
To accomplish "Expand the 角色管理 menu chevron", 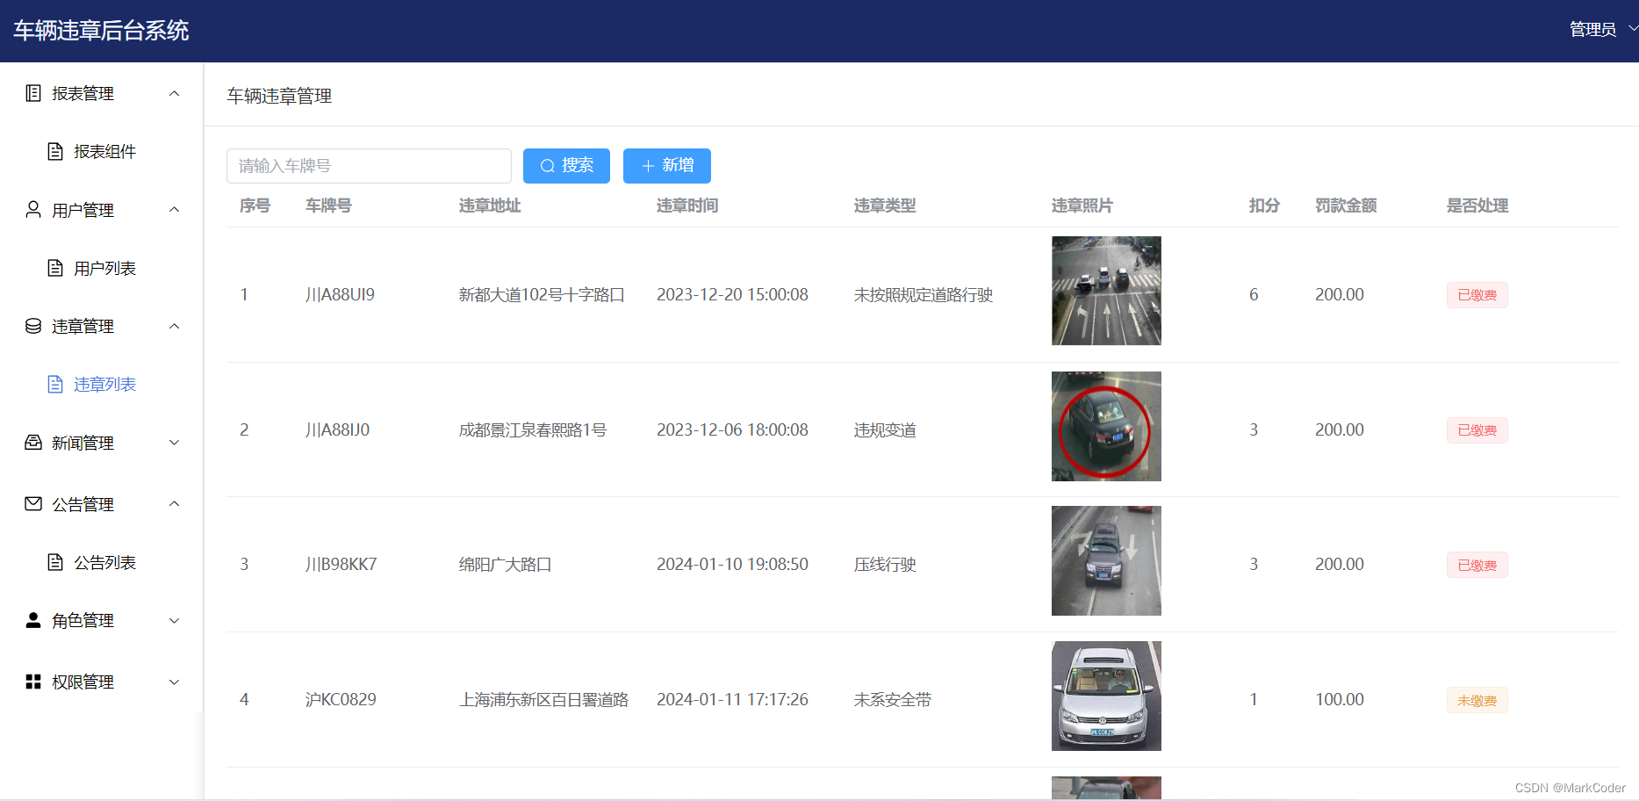I will coord(174,620).
